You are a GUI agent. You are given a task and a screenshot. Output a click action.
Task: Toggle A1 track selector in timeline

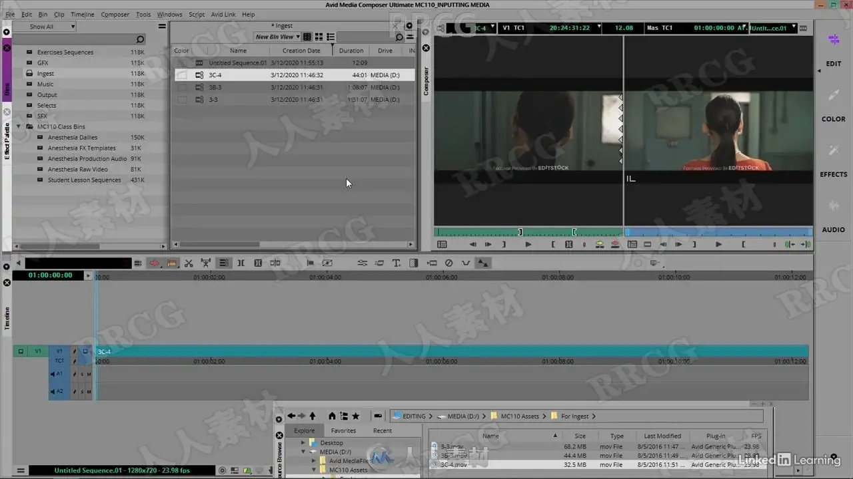click(59, 374)
